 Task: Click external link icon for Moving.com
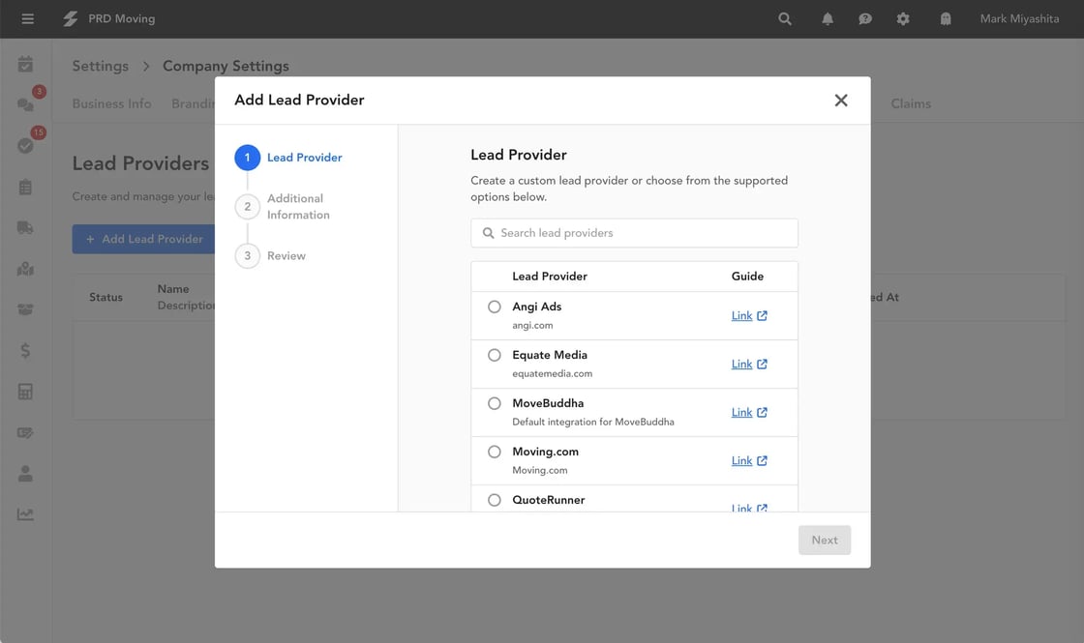(x=762, y=460)
